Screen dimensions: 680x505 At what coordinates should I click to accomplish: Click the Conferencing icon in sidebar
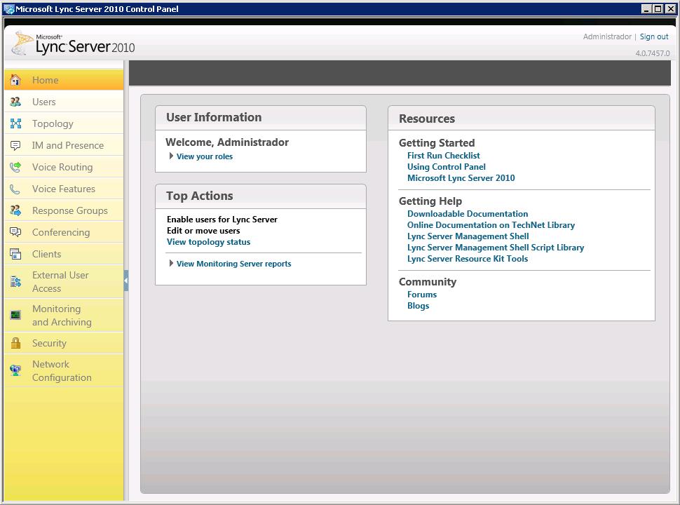(15, 232)
